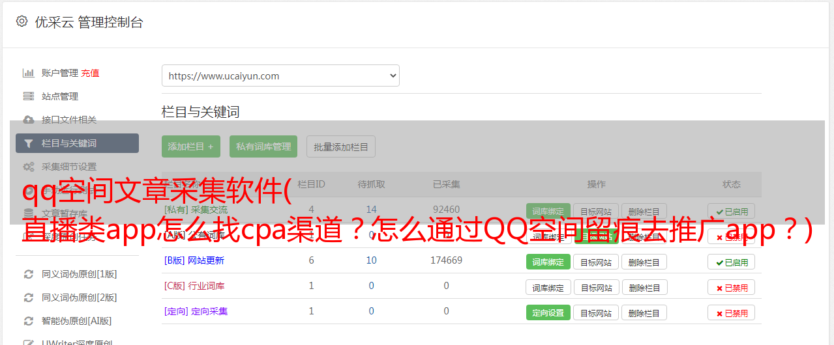Viewport: 834px width, 345px height.
Task: Click the refresh icon for 同义词伪原创[1版]
Action: [29, 274]
